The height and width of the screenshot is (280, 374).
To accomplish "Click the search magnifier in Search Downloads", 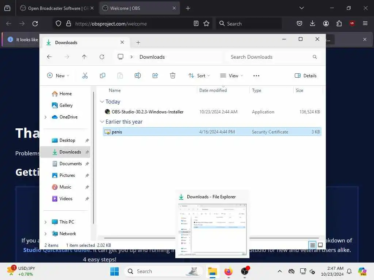I will 314,57.
